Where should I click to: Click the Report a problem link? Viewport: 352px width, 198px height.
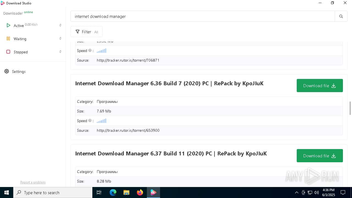pyautogui.click(x=33, y=182)
